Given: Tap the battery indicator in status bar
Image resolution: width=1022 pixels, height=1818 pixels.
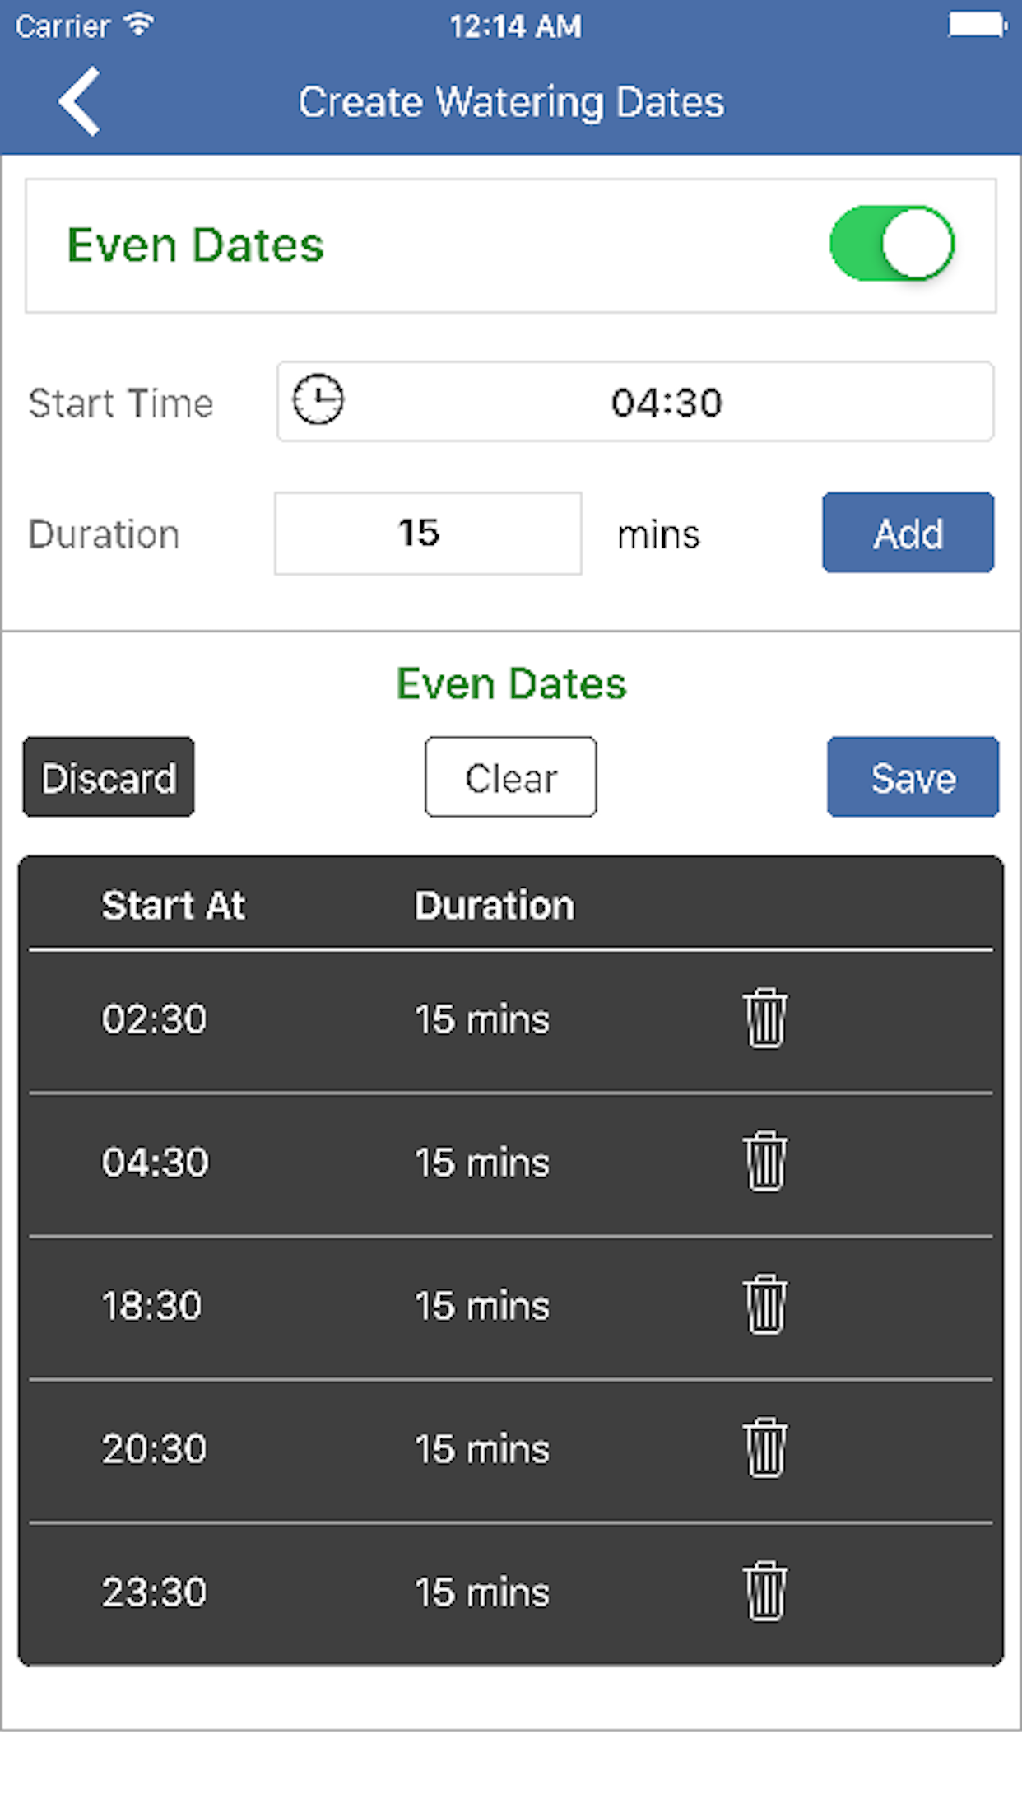Looking at the screenshot, I should tap(977, 26).
